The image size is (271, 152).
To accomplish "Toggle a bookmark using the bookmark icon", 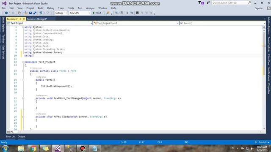I will tap(137, 13).
